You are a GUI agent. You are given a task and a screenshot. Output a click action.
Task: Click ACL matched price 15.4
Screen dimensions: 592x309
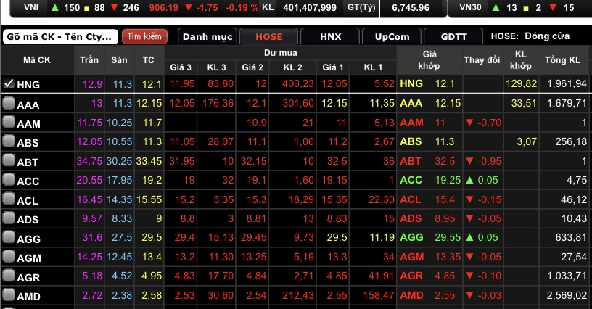pos(445,199)
